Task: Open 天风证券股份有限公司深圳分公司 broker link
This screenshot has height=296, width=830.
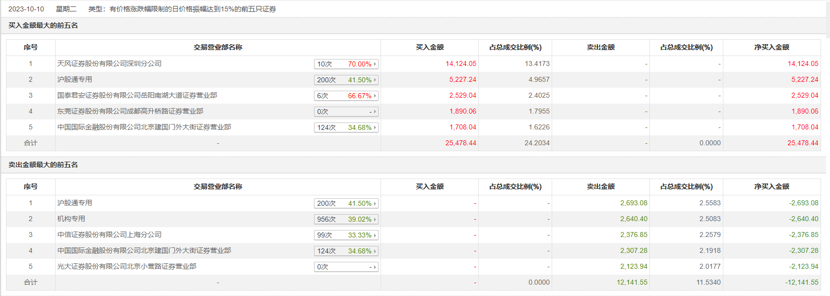Action: pyautogui.click(x=109, y=63)
